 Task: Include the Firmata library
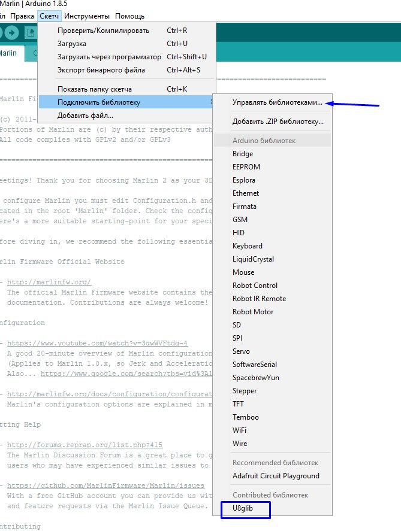tap(273, 207)
